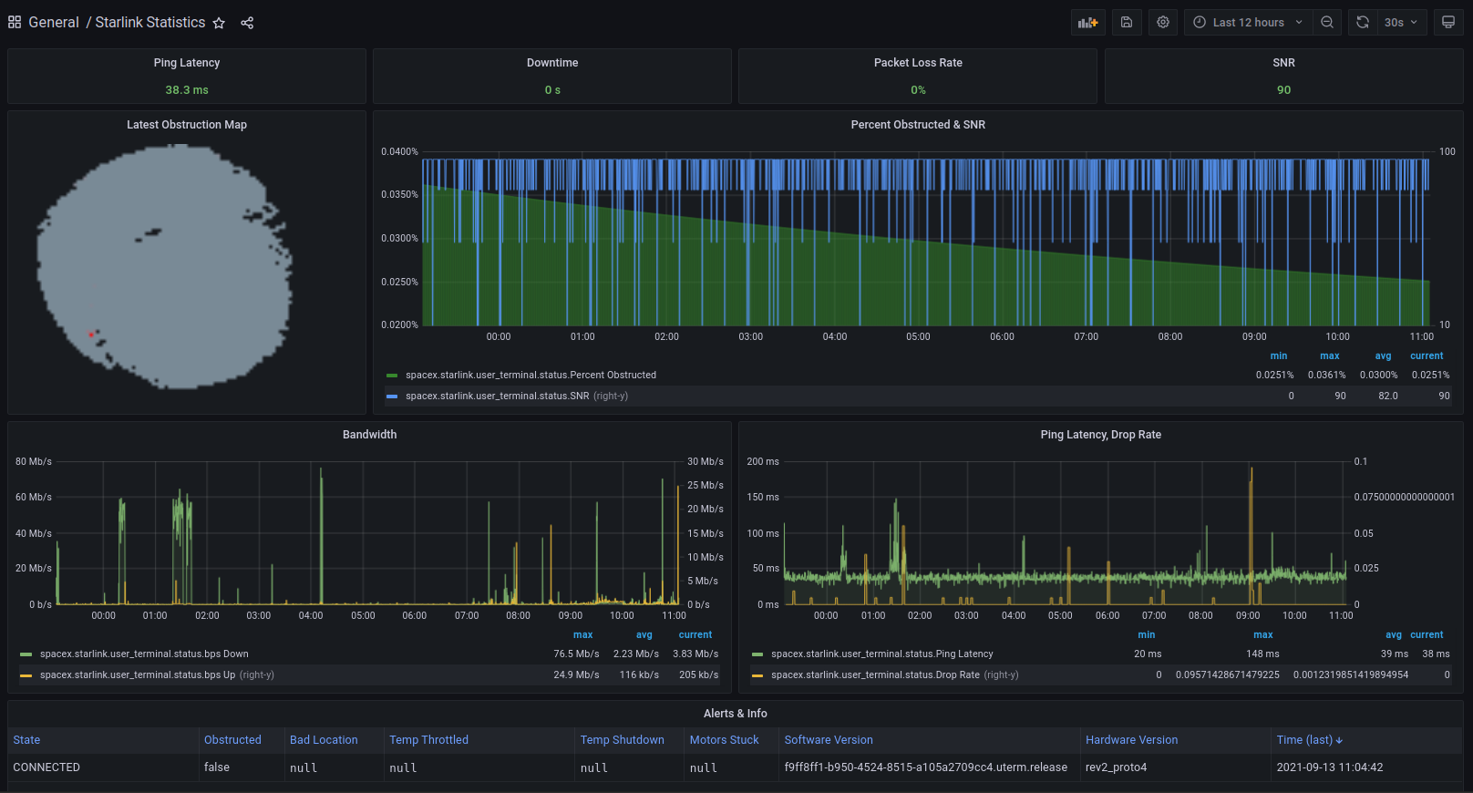Sort the Percent Obstructed legend by avg
The image size is (1473, 793).
(1383, 356)
